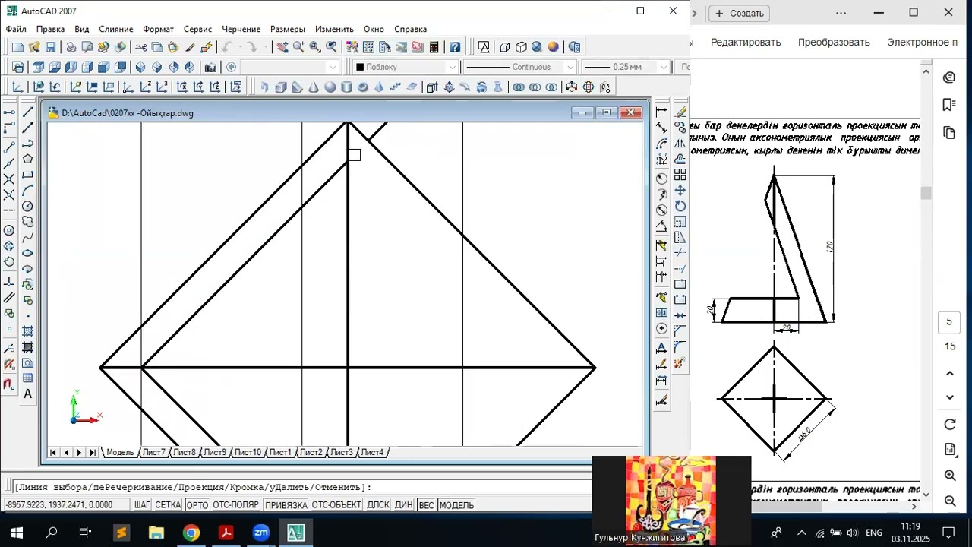Click the Cylinder solid tool icon
The image size is (972, 547).
click(346, 87)
